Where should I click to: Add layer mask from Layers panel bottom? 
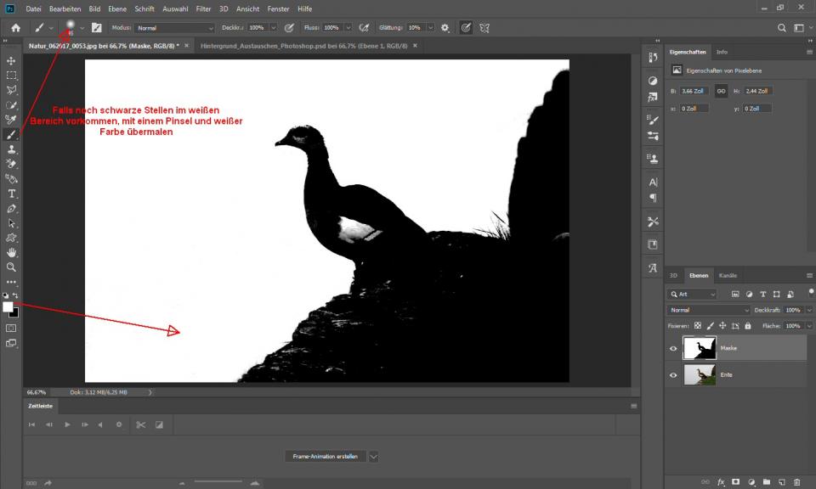tap(735, 482)
